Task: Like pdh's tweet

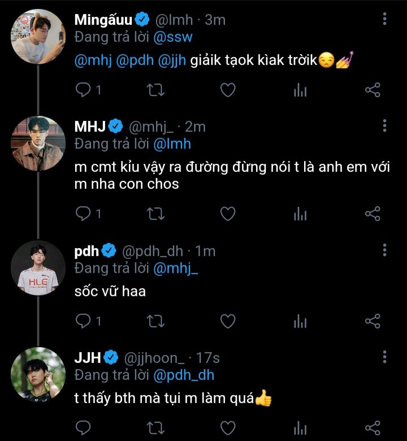Action: click(x=227, y=321)
